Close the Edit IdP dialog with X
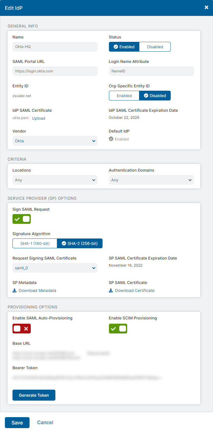This screenshot has height=433, width=213. pos(206,8)
